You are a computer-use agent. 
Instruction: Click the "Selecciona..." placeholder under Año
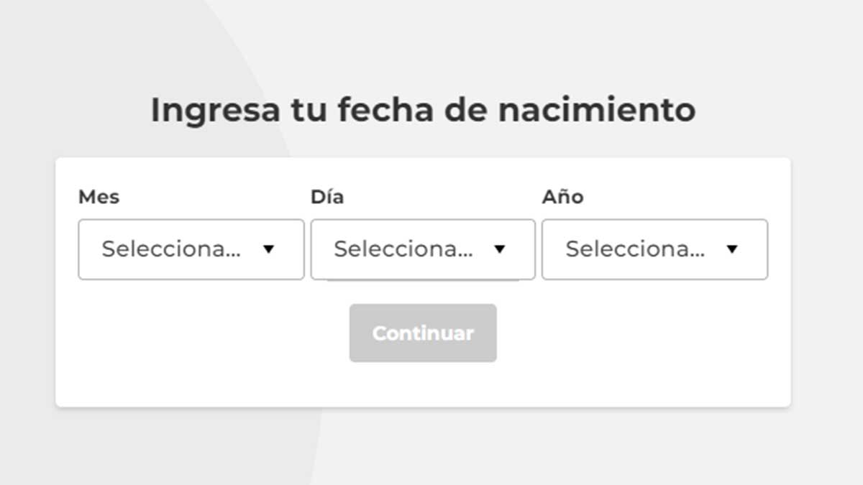coord(635,249)
